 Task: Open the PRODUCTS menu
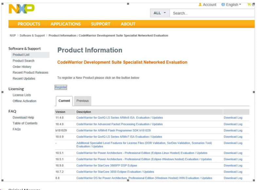point(29,24)
